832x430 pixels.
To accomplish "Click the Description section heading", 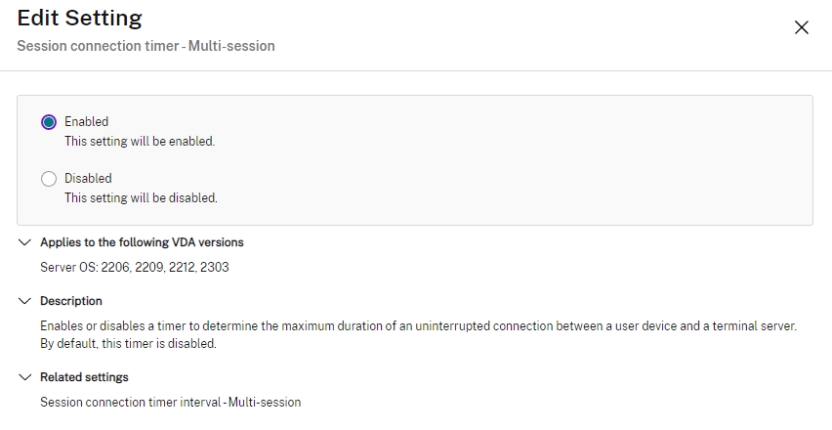I will pos(71,301).
